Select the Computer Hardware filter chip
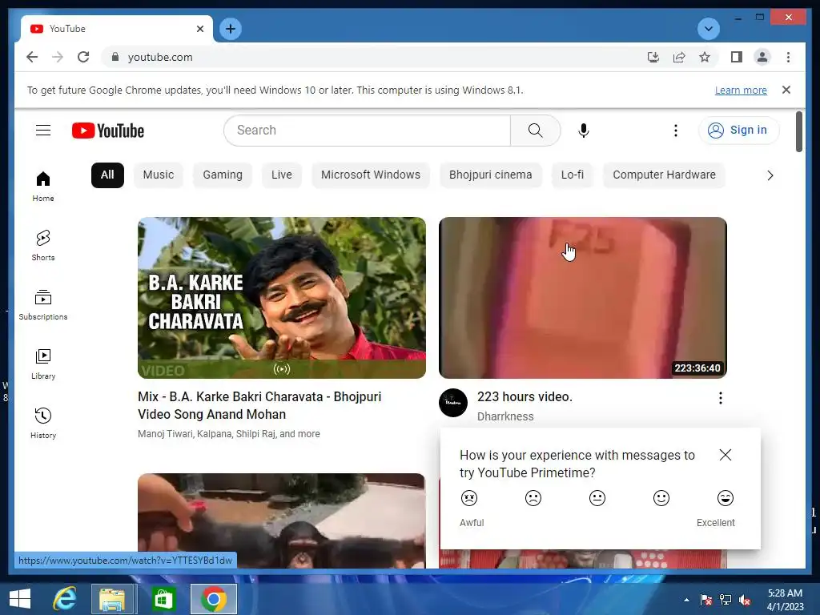 (x=664, y=175)
